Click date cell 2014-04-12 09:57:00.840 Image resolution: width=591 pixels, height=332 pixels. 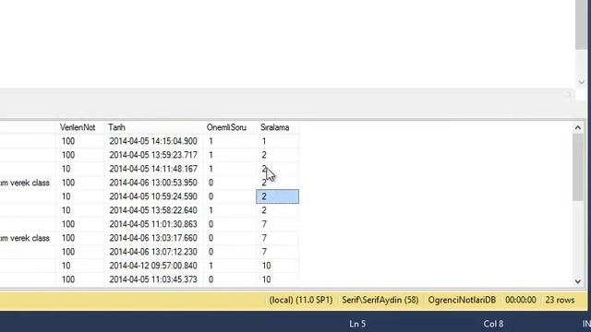153,266
